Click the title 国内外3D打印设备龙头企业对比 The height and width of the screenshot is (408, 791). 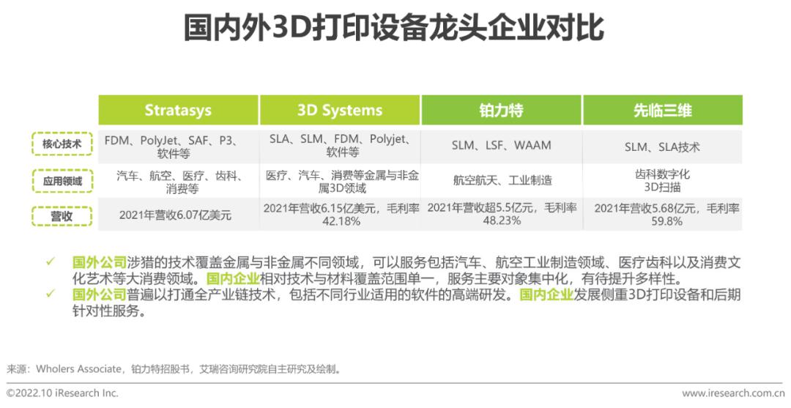click(x=393, y=28)
